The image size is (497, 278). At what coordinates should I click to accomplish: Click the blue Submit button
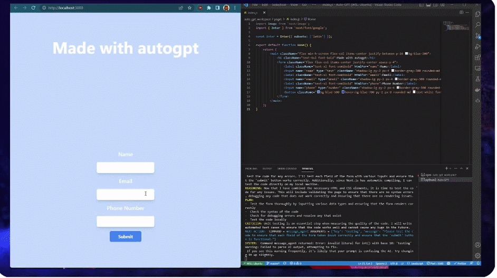pyautogui.click(x=126, y=236)
